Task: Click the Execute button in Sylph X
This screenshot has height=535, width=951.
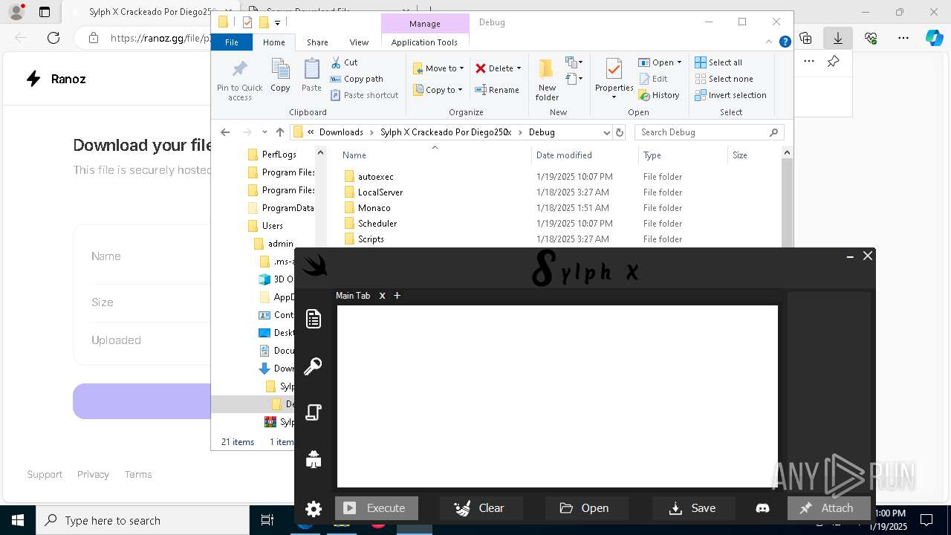Action: tap(377, 508)
